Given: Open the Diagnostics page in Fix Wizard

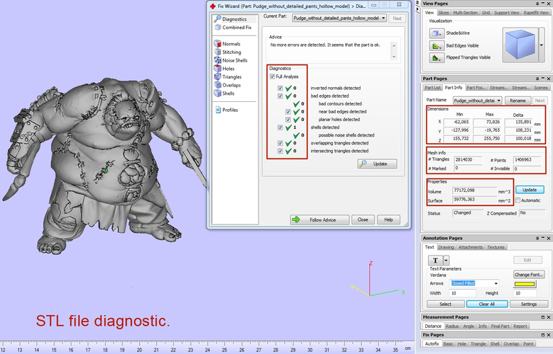Looking at the screenshot, I should pos(231,19).
